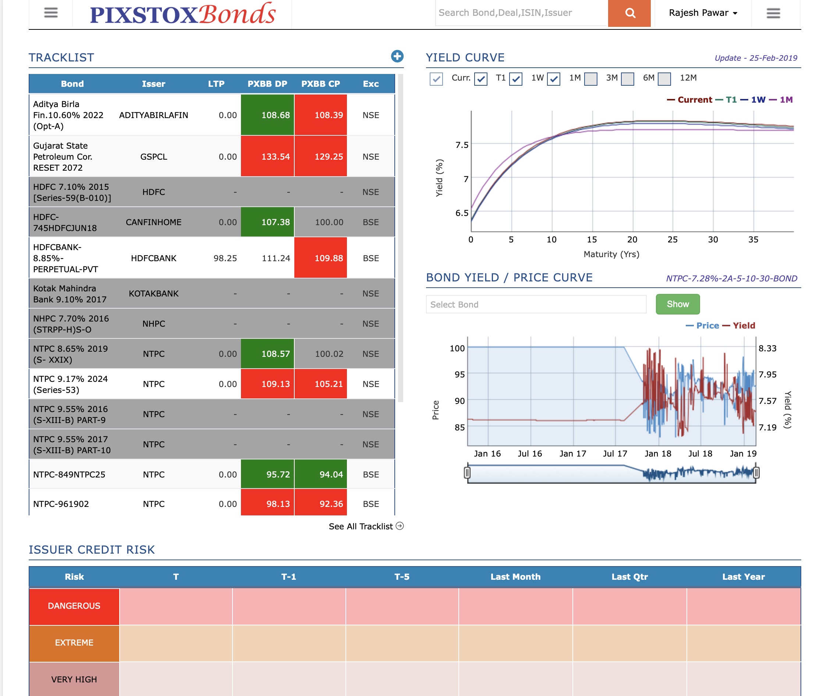
Task: Select NTPC-849NTPC25 bond
Action: pos(212,474)
